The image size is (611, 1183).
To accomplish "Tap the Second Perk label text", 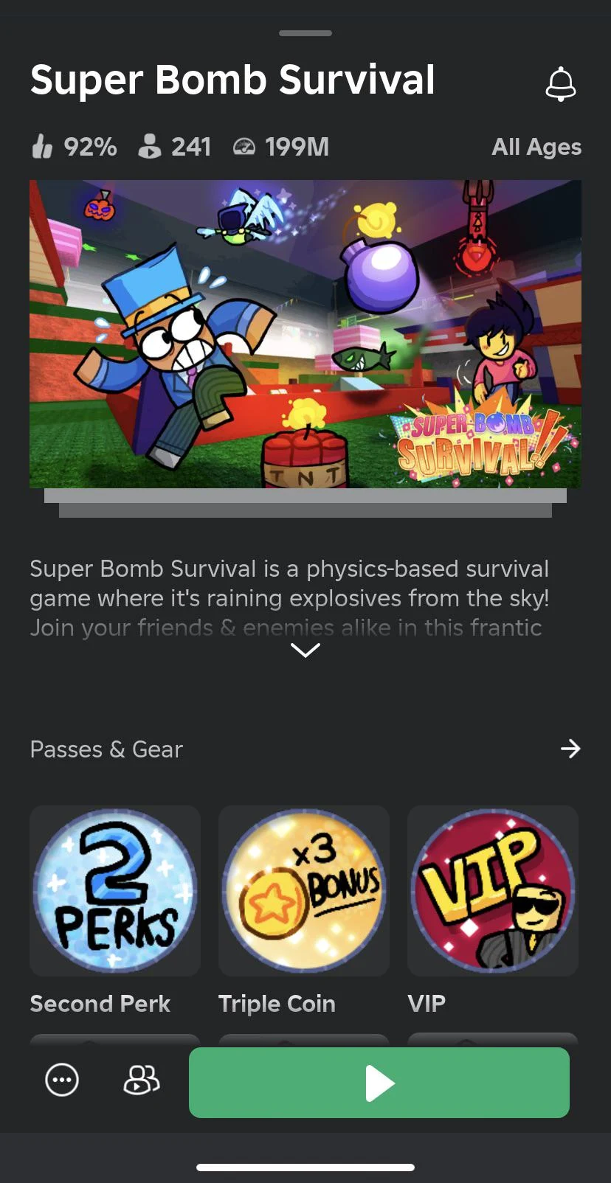I will (100, 1004).
